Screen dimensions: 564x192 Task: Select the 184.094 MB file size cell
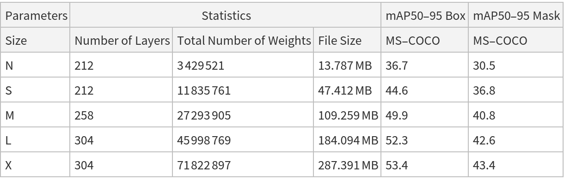348,140
